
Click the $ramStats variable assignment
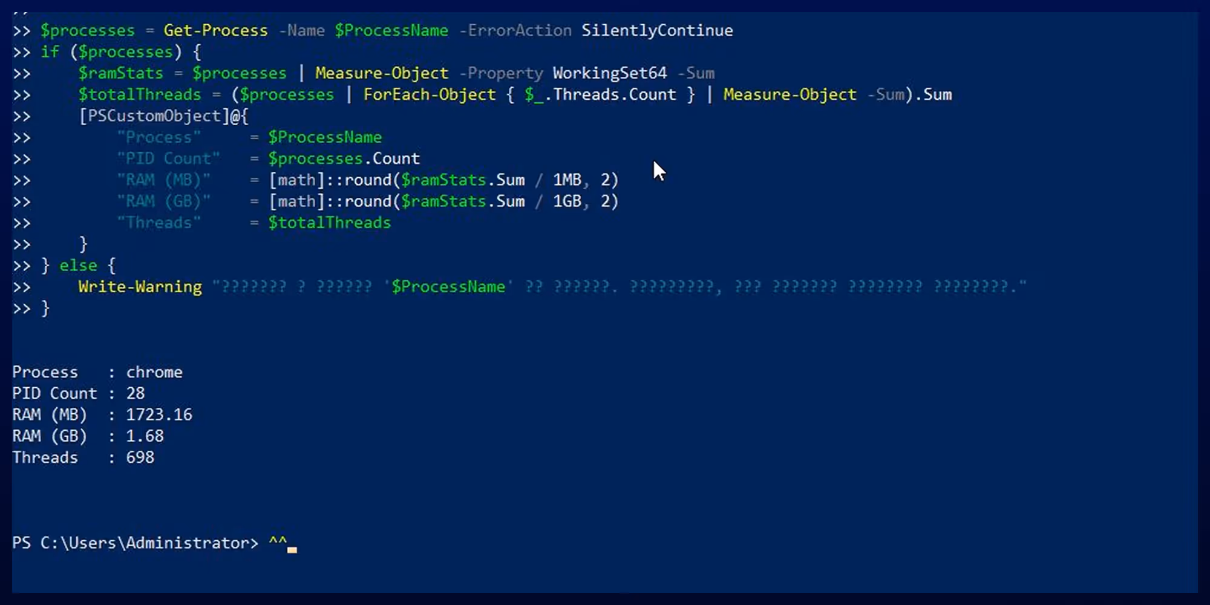tap(120, 73)
